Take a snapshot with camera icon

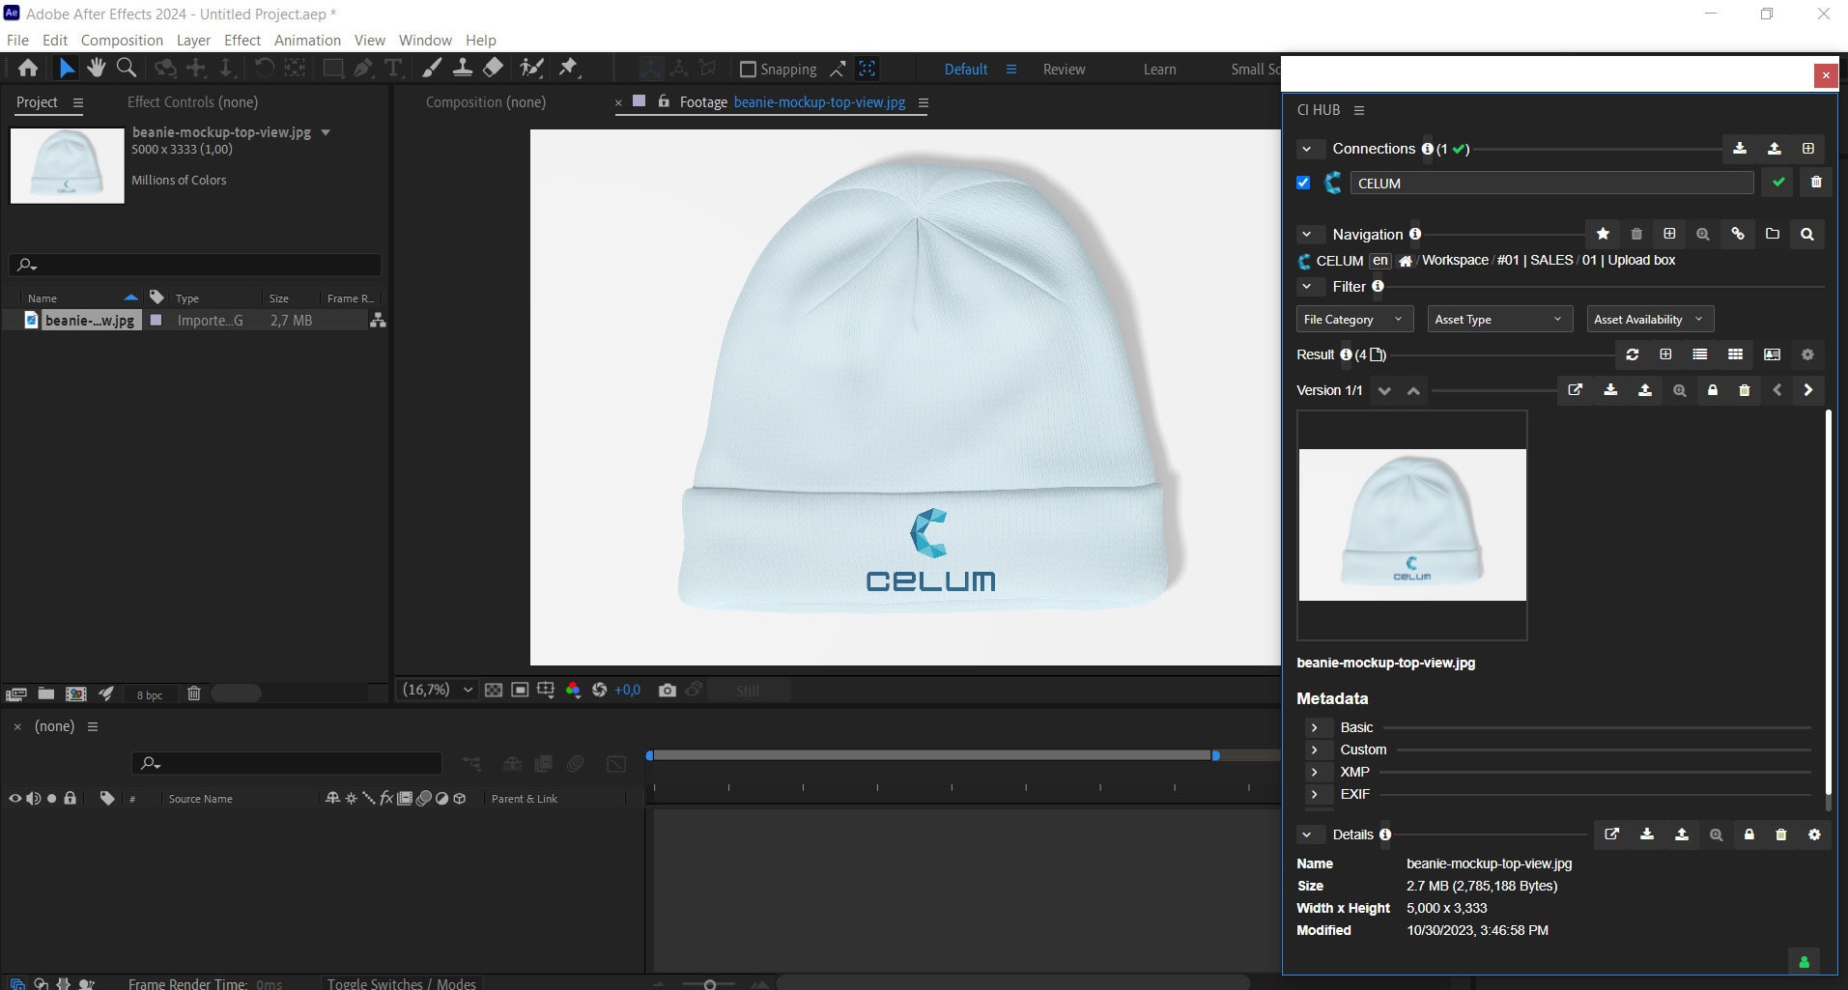click(x=667, y=691)
